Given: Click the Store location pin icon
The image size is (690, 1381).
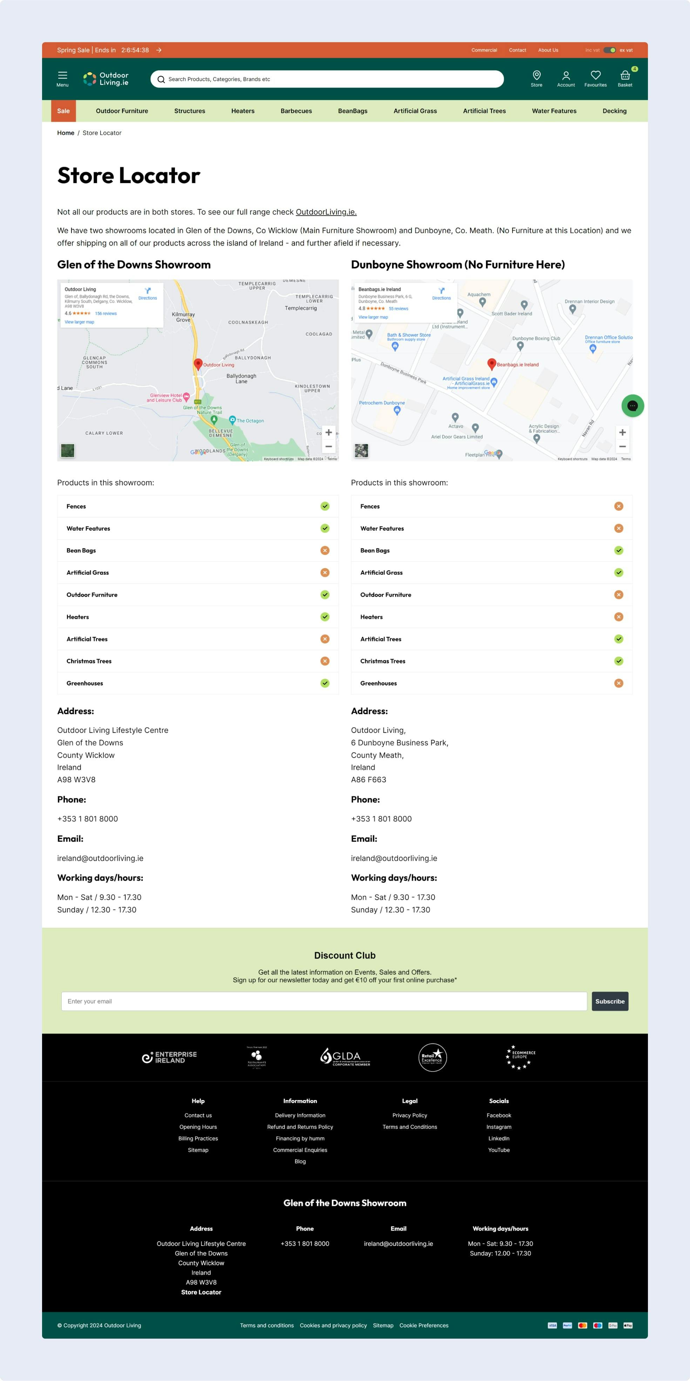Looking at the screenshot, I should pyautogui.click(x=536, y=75).
